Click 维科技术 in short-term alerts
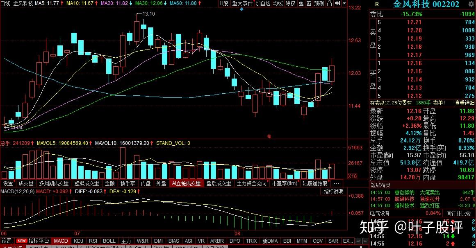Image resolution: width=476 pixels, height=248 pixels. [404, 205]
